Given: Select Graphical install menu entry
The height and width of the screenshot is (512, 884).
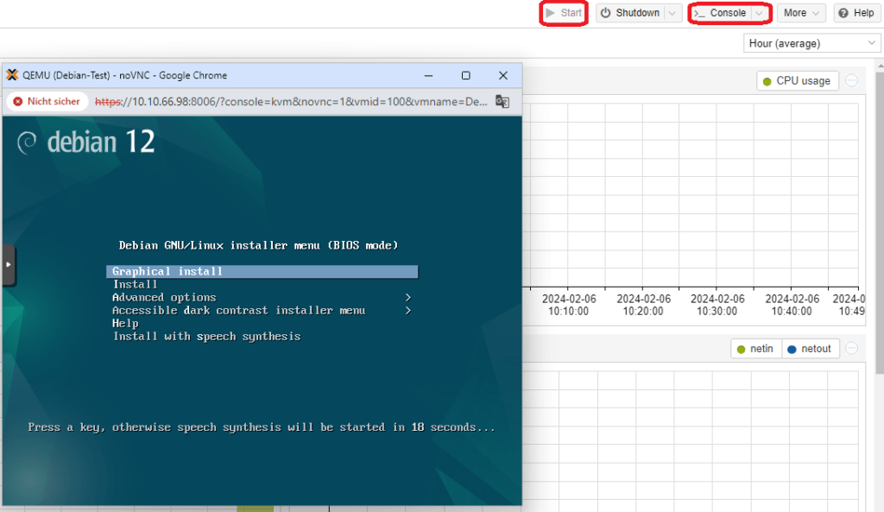Looking at the screenshot, I should point(262,272).
